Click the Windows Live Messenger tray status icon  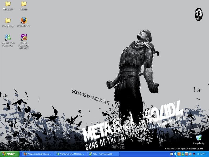(x=182, y=154)
